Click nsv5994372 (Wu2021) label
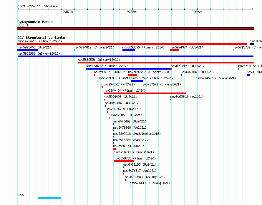Screen dimensions: 262x205 tap(118, 84)
